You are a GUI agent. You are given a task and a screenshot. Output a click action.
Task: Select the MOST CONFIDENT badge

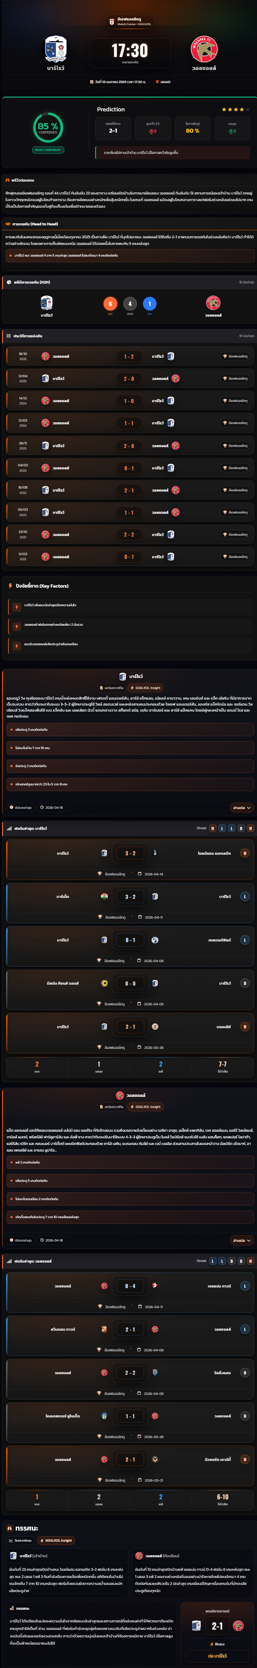(x=48, y=149)
